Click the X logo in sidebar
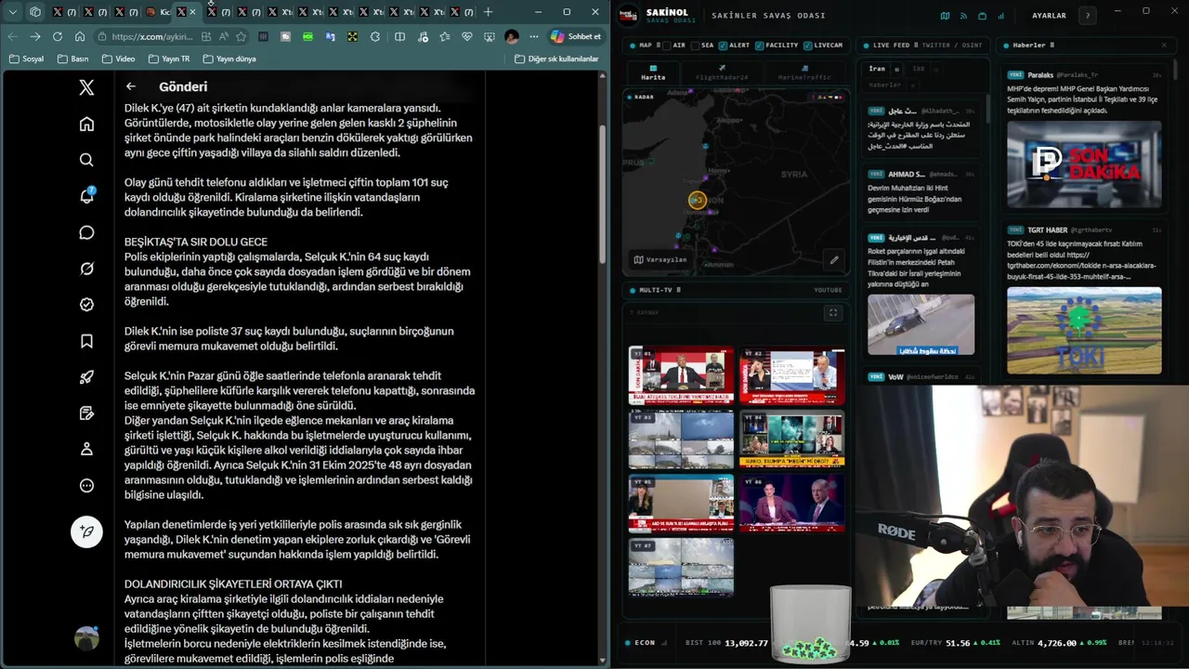The image size is (1189, 669). tap(86, 87)
